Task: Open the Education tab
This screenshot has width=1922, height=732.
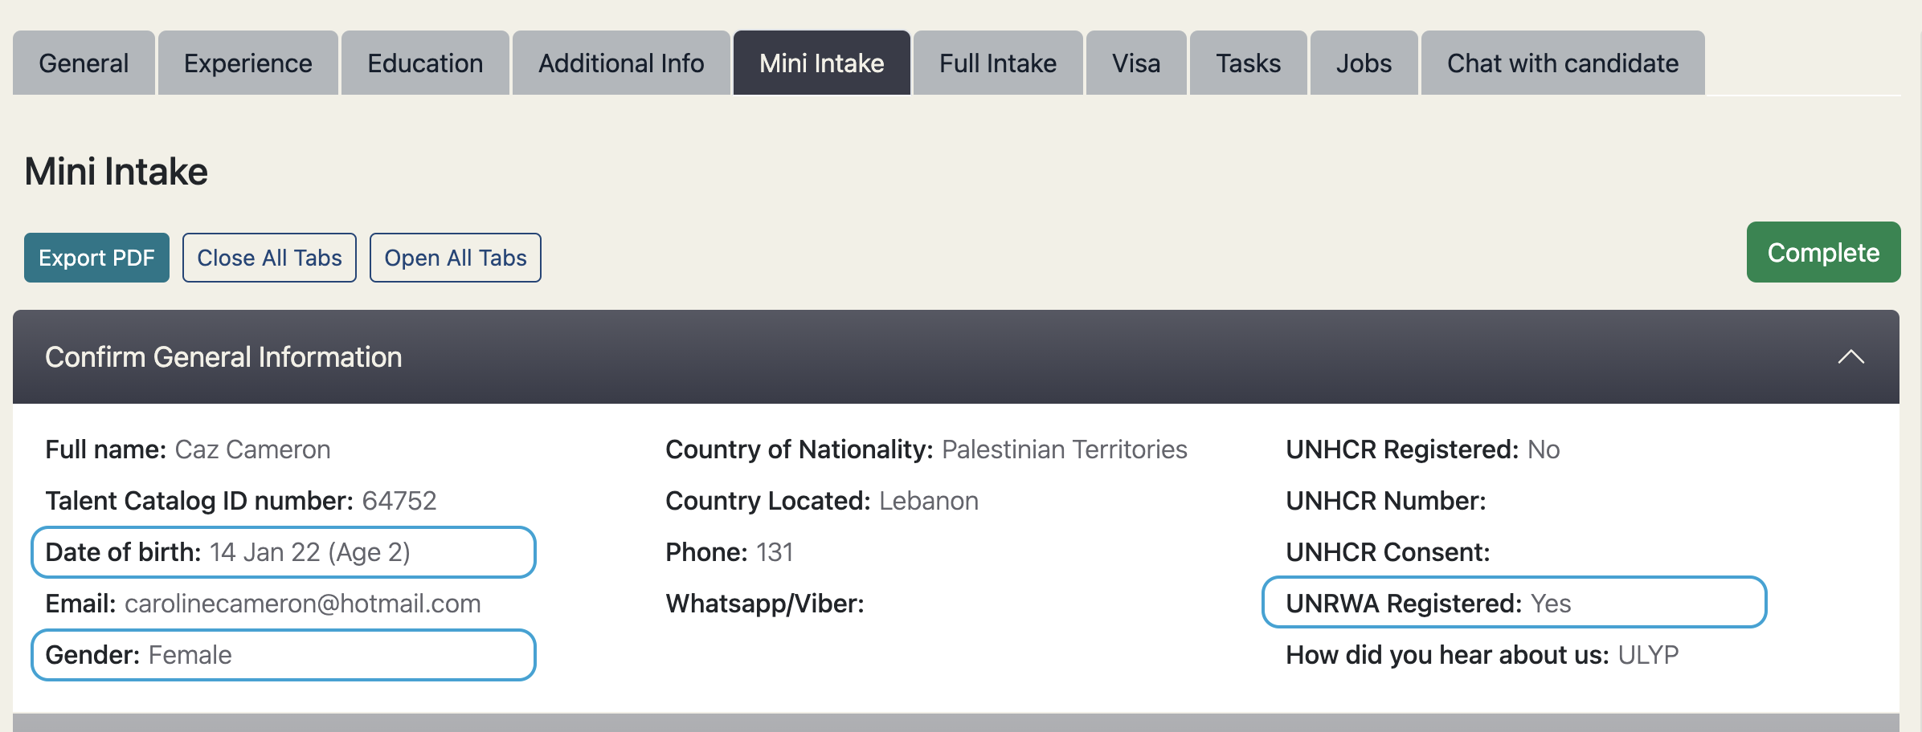Action: 425,63
